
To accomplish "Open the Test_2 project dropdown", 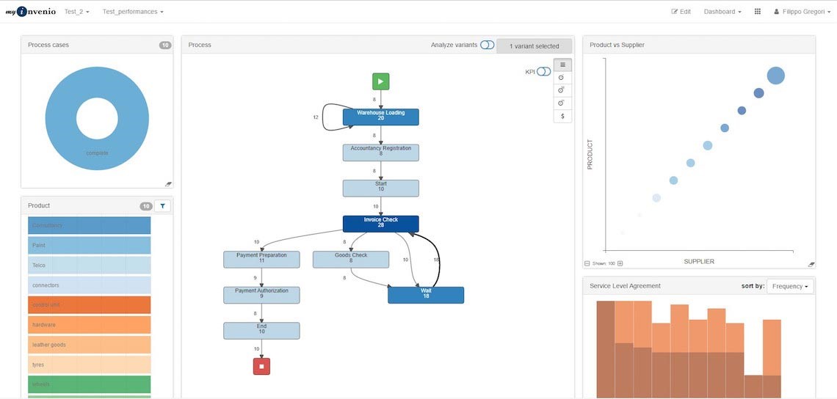I will point(76,12).
